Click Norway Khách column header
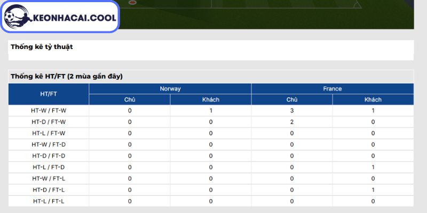This screenshot has height=213, width=427. coord(210,100)
